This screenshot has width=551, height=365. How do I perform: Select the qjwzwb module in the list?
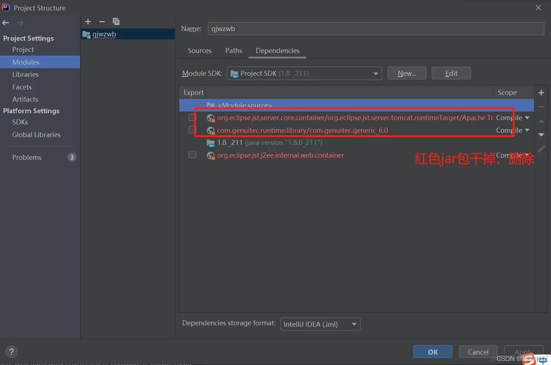click(x=128, y=34)
